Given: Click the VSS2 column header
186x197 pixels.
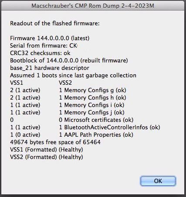Looking at the screenshot, I should pos(65,83).
